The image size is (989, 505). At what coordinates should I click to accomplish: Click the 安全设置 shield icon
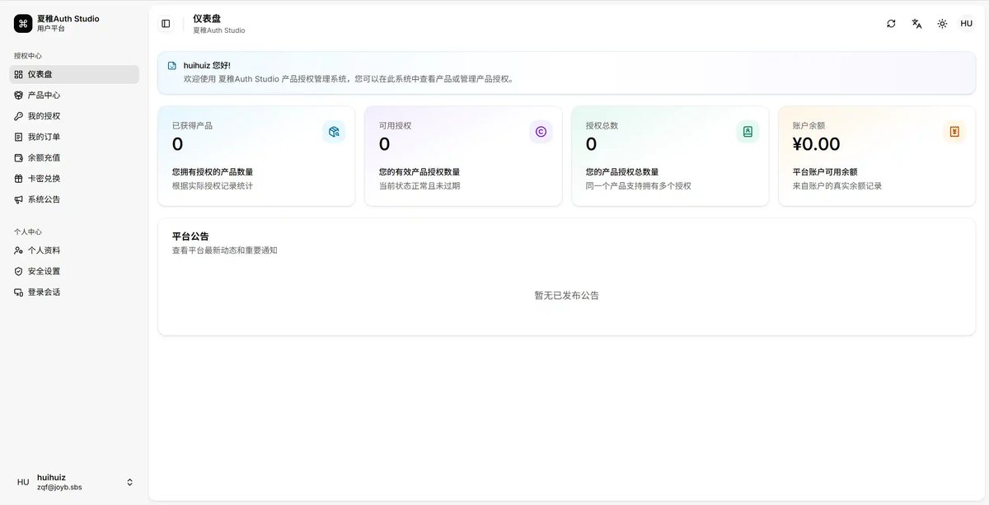(19, 271)
